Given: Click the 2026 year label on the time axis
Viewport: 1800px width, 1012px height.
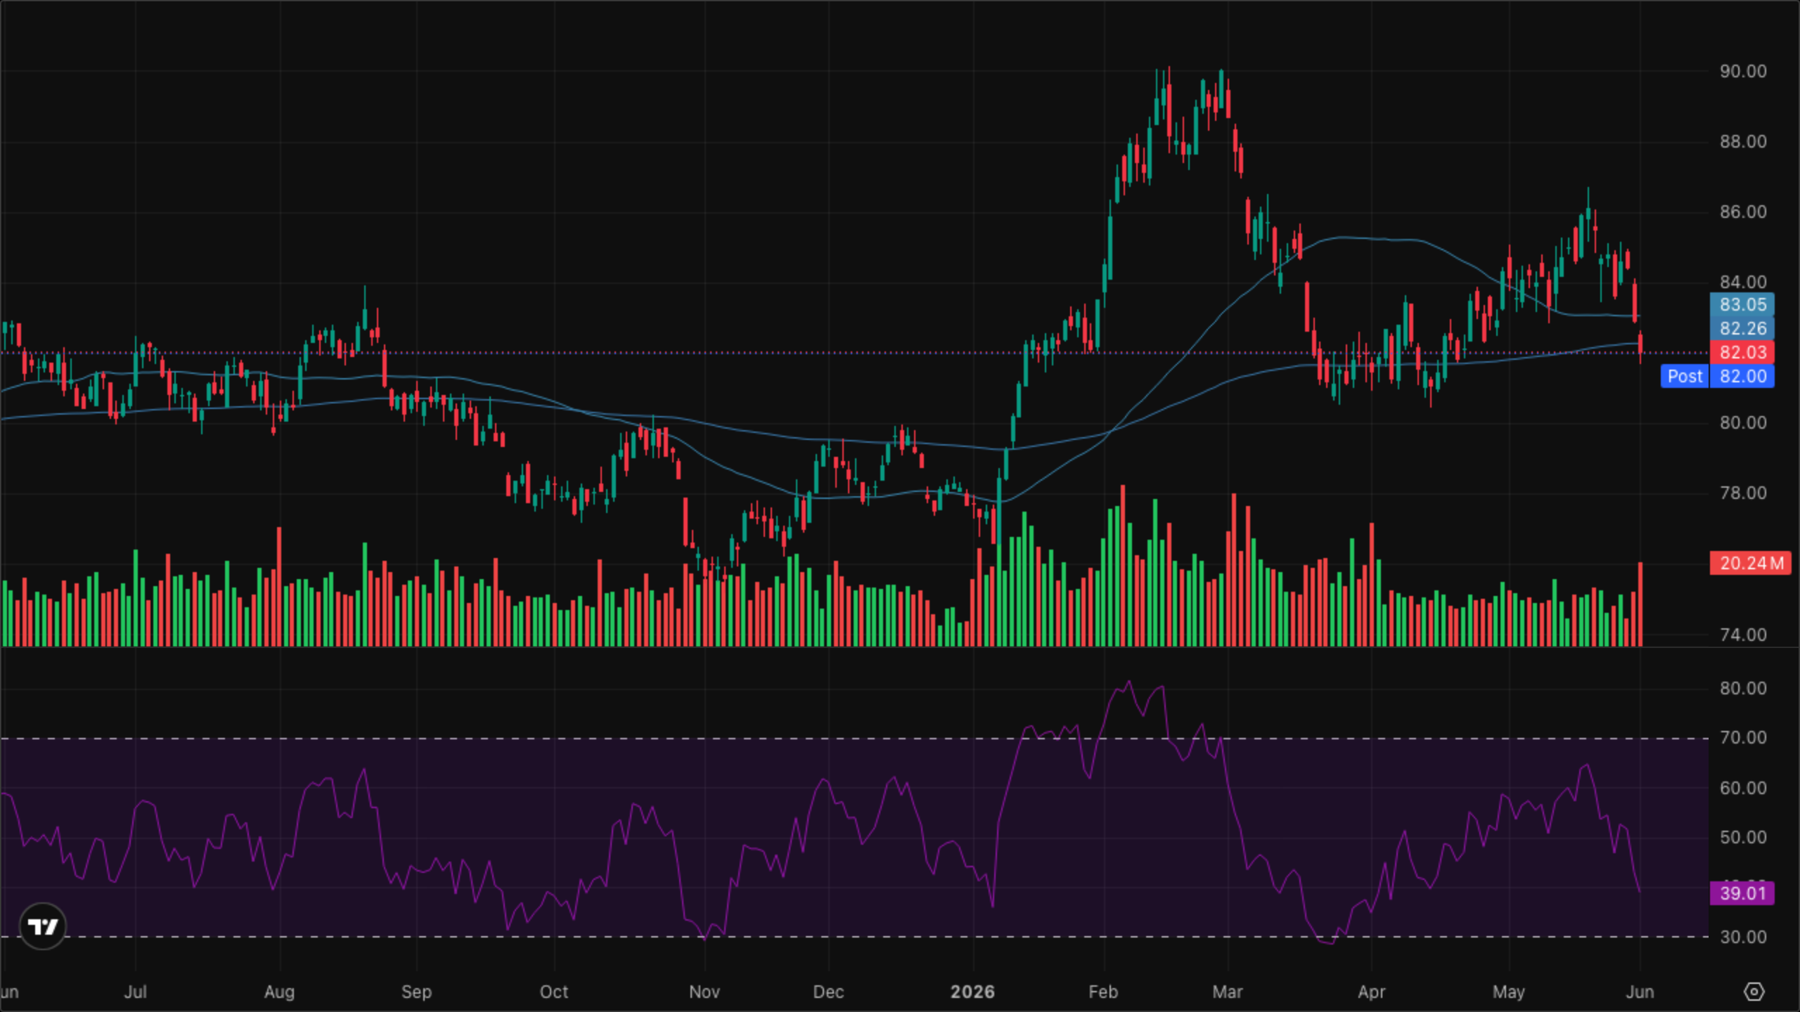Looking at the screenshot, I should click(x=972, y=992).
